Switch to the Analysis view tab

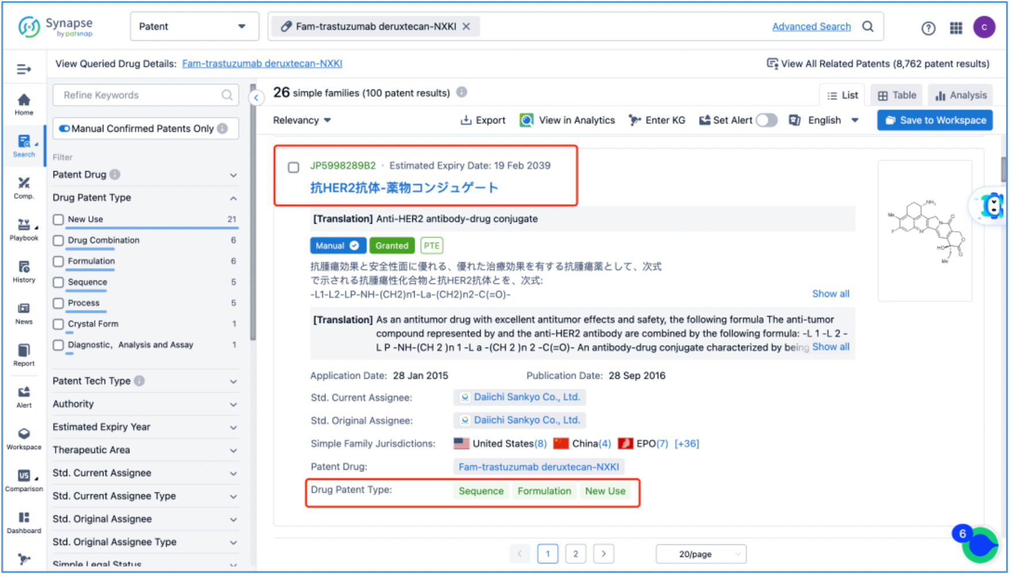961,95
